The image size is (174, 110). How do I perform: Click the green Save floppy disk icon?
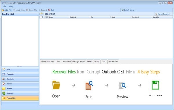[x=155, y=85]
